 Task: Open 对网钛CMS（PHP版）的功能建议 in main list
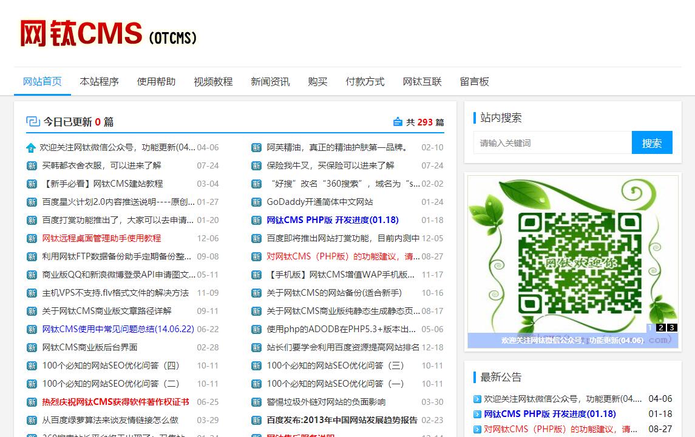click(x=343, y=256)
